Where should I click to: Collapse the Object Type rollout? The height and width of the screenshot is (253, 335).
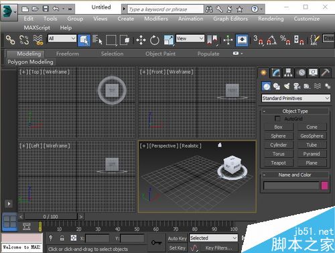[x=264, y=111]
